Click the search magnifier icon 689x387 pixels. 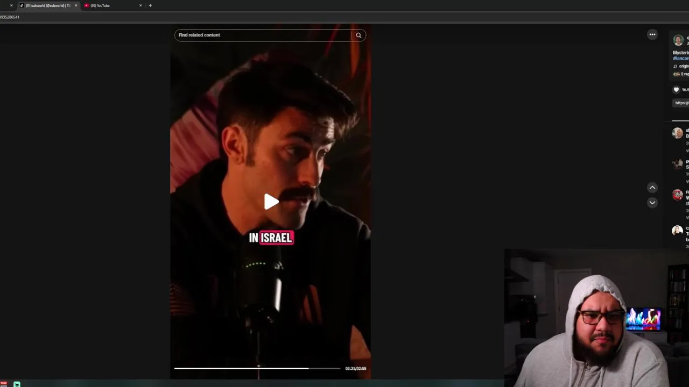coord(358,35)
